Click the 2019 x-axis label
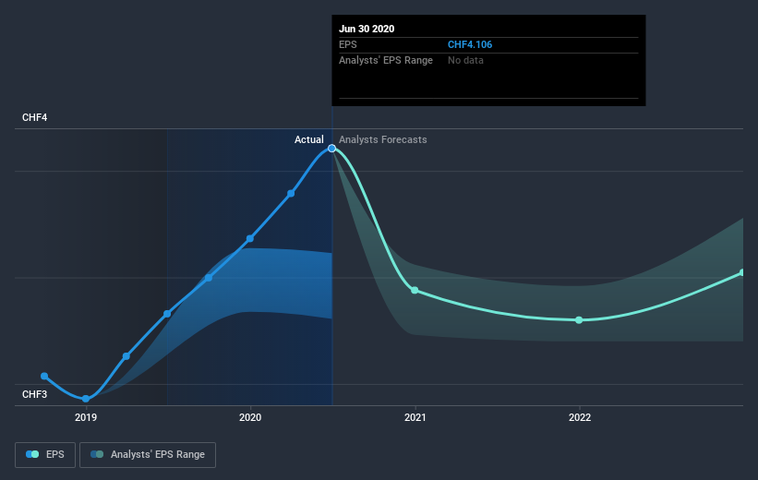758x480 pixels. coord(86,417)
